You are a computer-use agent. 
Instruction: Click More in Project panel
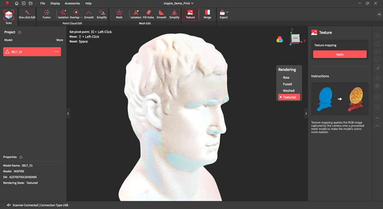(59, 40)
